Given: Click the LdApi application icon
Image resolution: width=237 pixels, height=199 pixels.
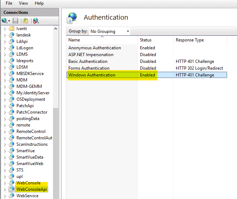Looking at the screenshot, I should coord(12,41).
